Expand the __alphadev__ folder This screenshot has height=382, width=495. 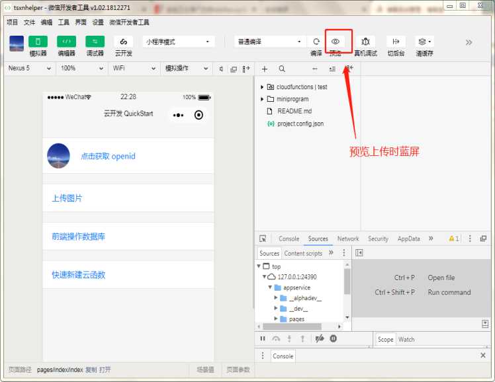[x=275, y=297]
